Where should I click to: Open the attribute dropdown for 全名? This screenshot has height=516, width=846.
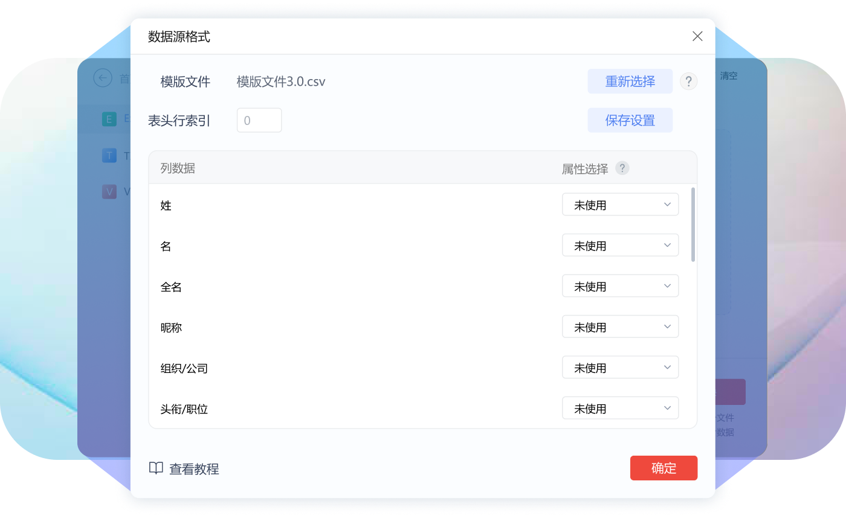tap(620, 285)
